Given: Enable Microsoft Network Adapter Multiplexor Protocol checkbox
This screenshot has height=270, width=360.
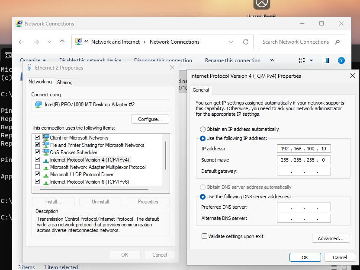Looking at the screenshot, I should pos(37,167).
